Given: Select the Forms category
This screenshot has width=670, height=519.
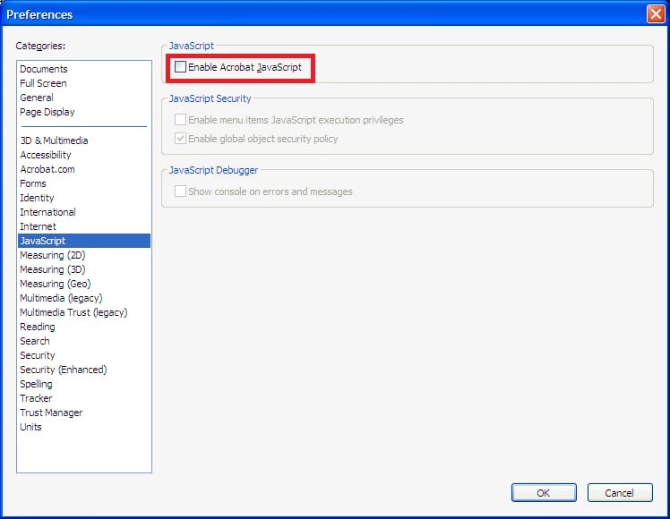Looking at the screenshot, I should tap(33, 183).
